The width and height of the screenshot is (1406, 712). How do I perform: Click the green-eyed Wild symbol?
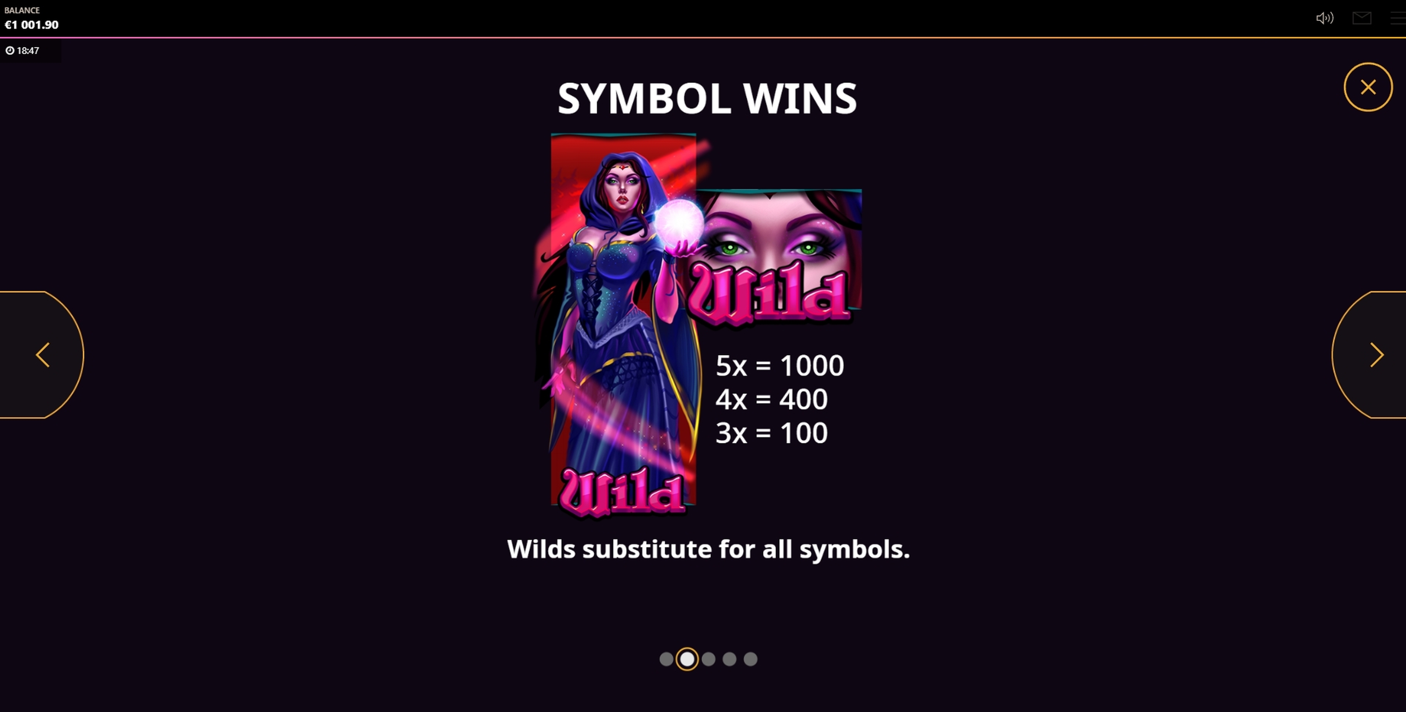(x=775, y=256)
